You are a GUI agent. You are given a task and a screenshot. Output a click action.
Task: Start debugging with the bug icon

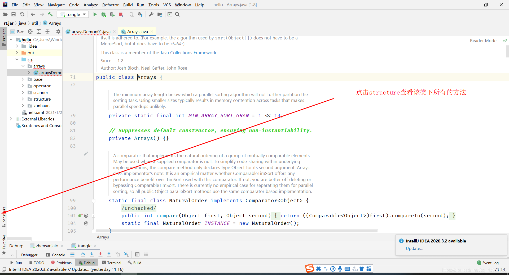pyautogui.click(x=104, y=14)
